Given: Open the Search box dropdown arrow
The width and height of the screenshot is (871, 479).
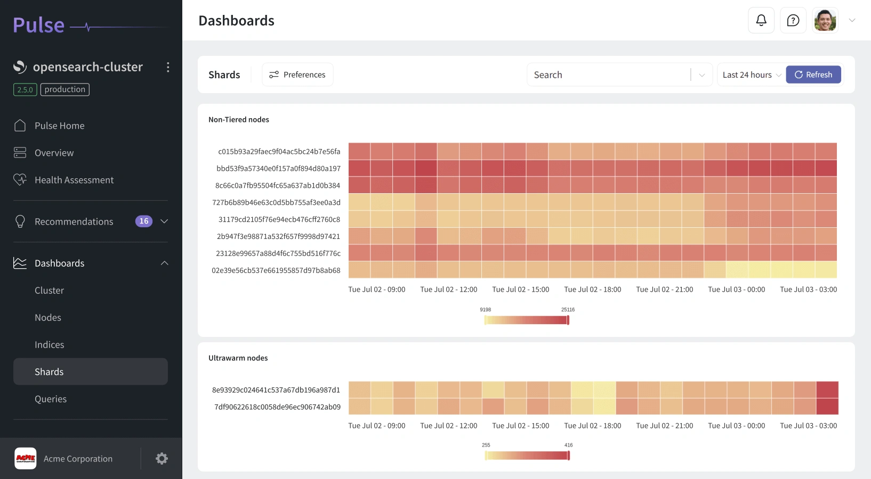Looking at the screenshot, I should click(x=702, y=75).
